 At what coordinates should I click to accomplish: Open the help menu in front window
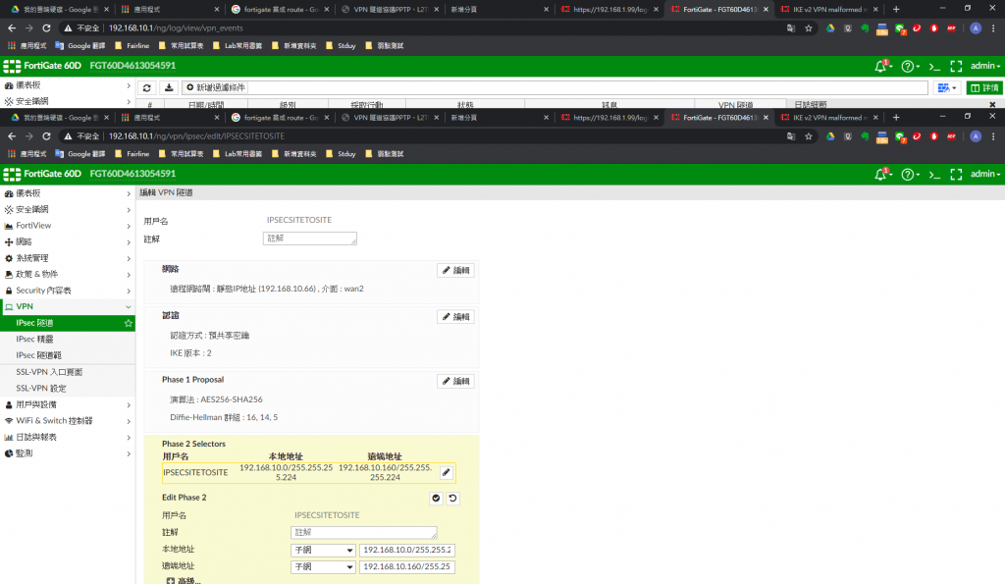coord(910,174)
